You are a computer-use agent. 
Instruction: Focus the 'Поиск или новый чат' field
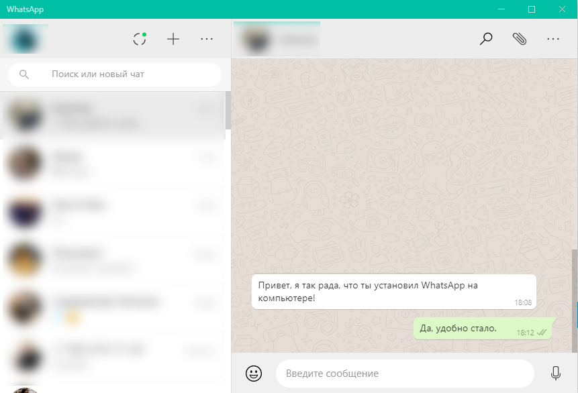point(115,74)
